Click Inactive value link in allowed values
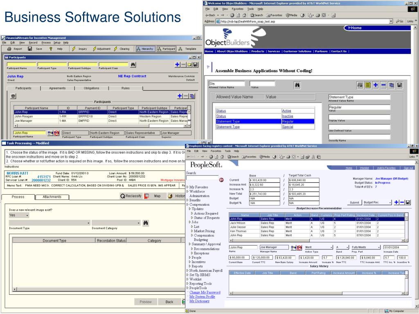Screen dimensions: 419x314 [x=288, y=116]
